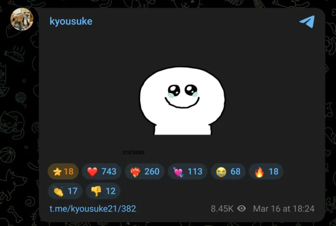Click the Mar 16 at 18:24 timestamp
This screenshot has width=336, height=226.
click(x=284, y=209)
